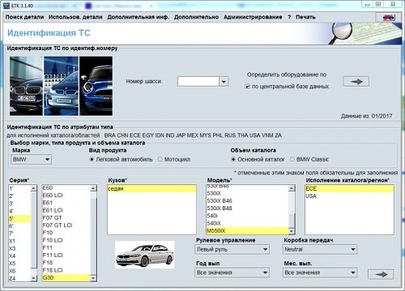Select F11 LCI in body code list
This screenshot has width=405, height=291.
pos(66,255)
